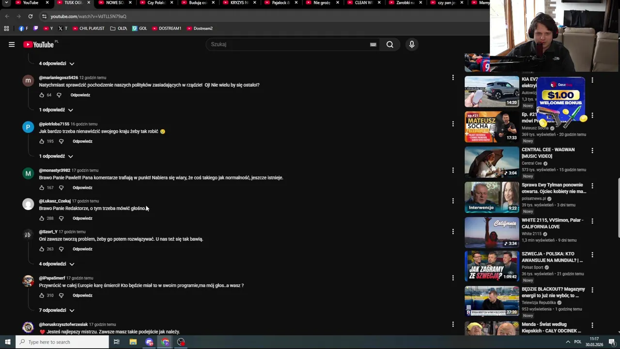Viewport: 620px width, 349px height.
Task: Reply to @marianiegosz5426 with Odpowiedz
Action: pyautogui.click(x=80, y=95)
